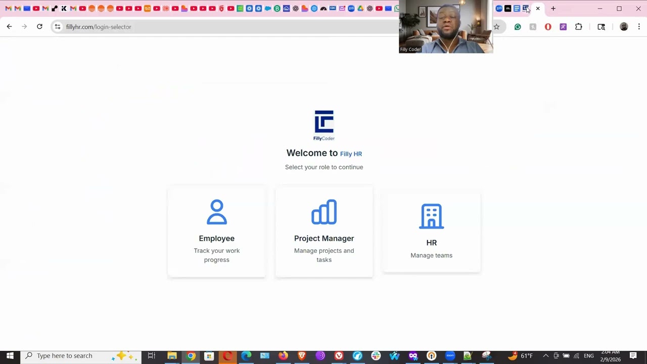This screenshot has width=647, height=364.
Task: Launch Firefox from the taskbar
Action: coord(283,356)
